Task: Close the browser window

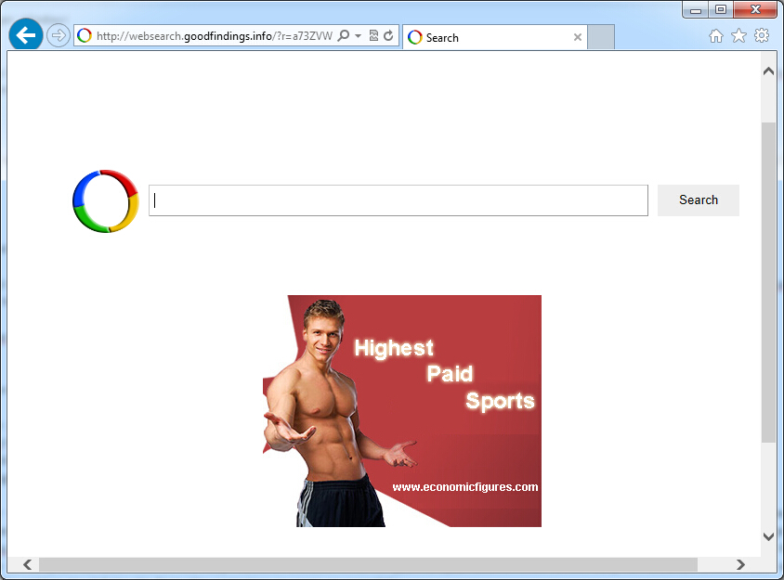Action: (x=755, y=10)
